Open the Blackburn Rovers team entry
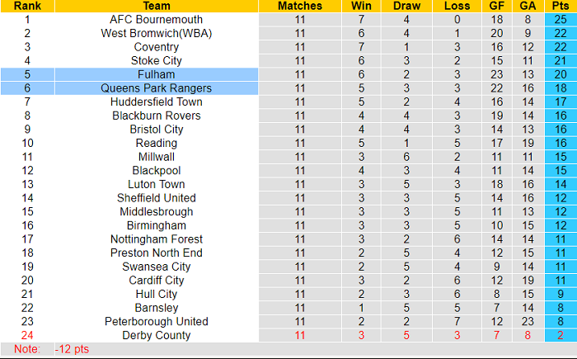Image resolution: width=577 pixels, height=359 pixels. pyautogui.click(x=156, y=116)
